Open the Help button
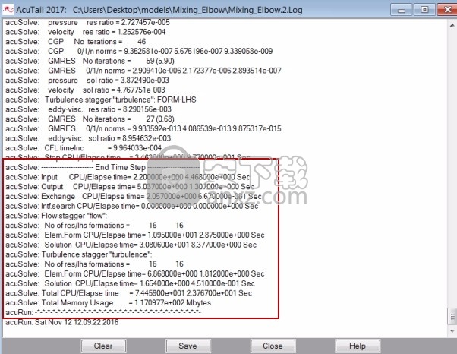Image resolution: width=457 pixels, height=354 pixels. tap(358, 346)
